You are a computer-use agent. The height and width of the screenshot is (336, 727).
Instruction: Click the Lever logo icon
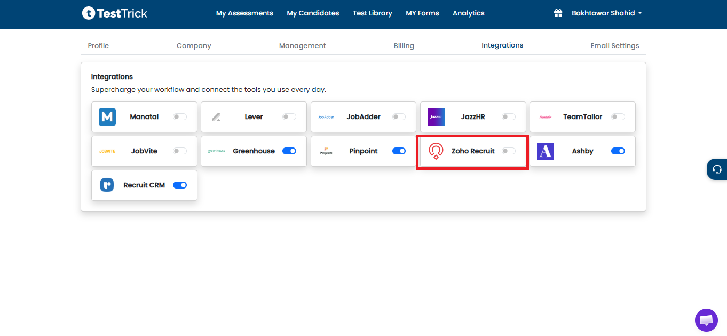(216, 116)
